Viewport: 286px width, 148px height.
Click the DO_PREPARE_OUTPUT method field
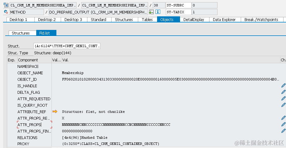click(x=98, y=12)
